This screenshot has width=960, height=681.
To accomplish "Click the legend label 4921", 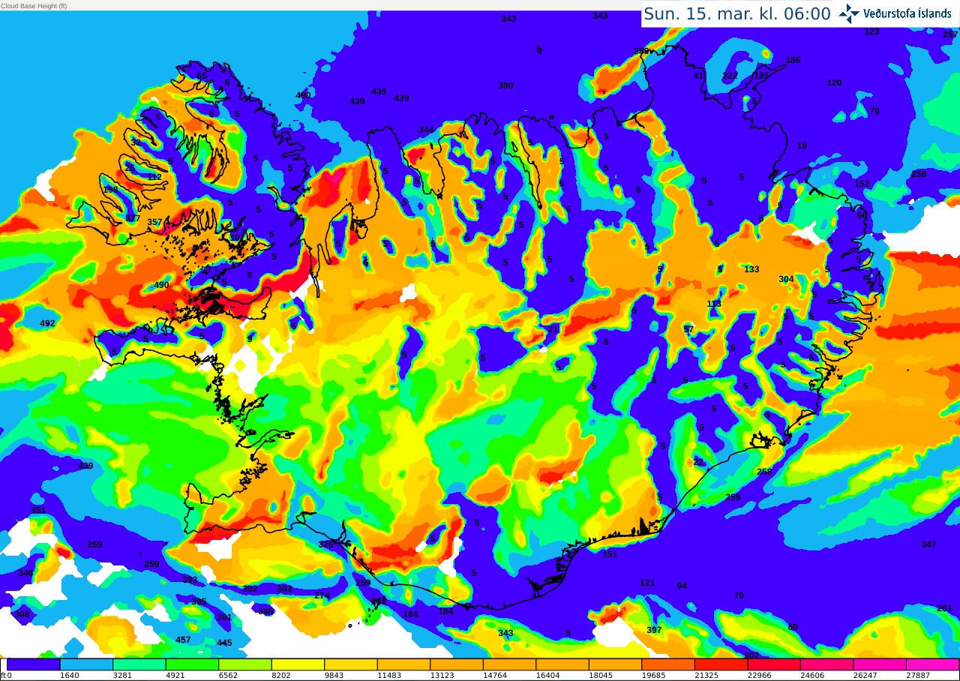I will (x=175, y=676).
